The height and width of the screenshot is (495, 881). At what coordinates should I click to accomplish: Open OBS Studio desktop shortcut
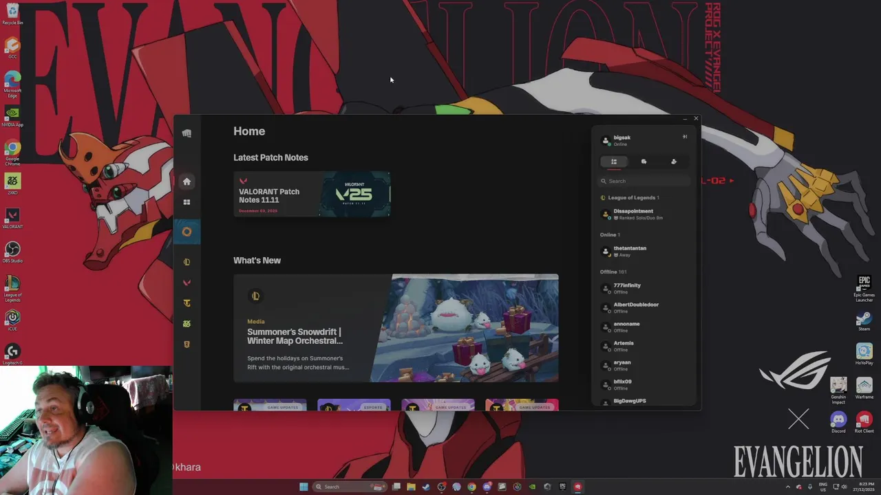pos(12,252)
